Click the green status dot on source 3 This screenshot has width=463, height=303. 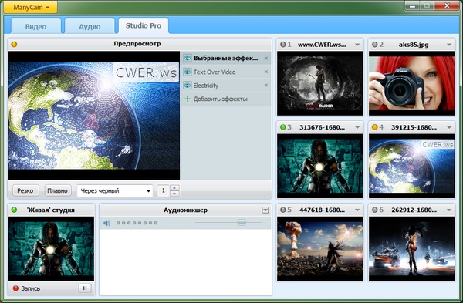tap(283, 127)
